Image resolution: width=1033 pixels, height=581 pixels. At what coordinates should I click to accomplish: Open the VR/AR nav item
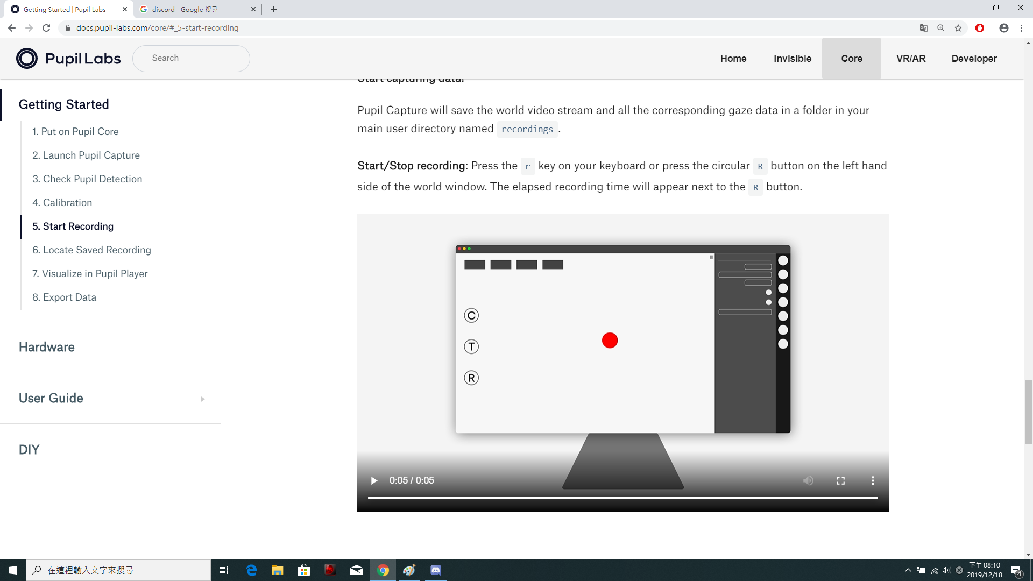911,59
